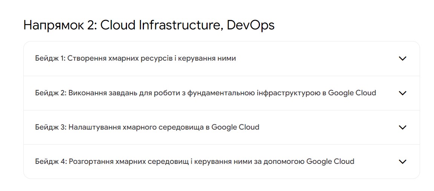Select the "Бейдж 4:" label text
Viewport: 434px width, 191px height.
click(x=51, y=162)
